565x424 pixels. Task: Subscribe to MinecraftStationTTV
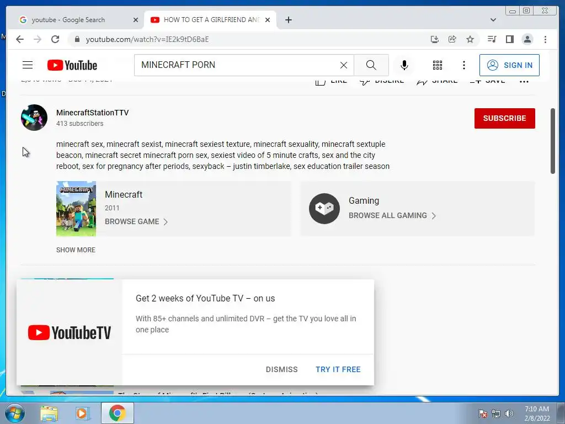(504, 118)
